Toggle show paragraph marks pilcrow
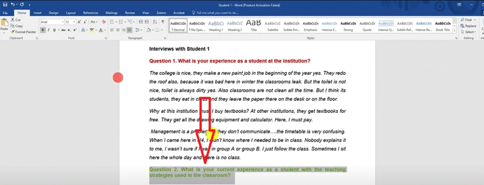484x185 pixels. pos(163,22)
